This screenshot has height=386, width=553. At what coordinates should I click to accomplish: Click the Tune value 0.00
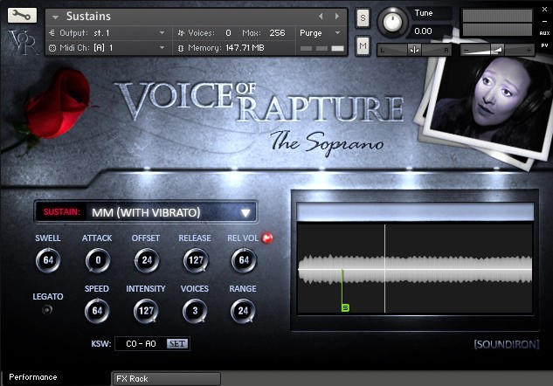tap(423, 31)
